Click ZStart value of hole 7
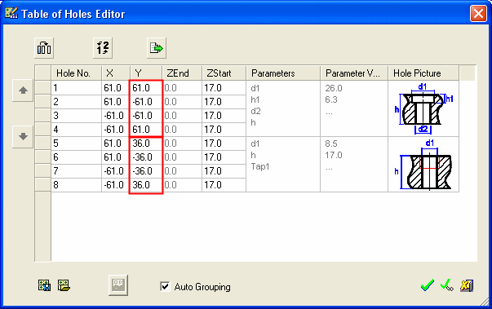 pos(224,170)
